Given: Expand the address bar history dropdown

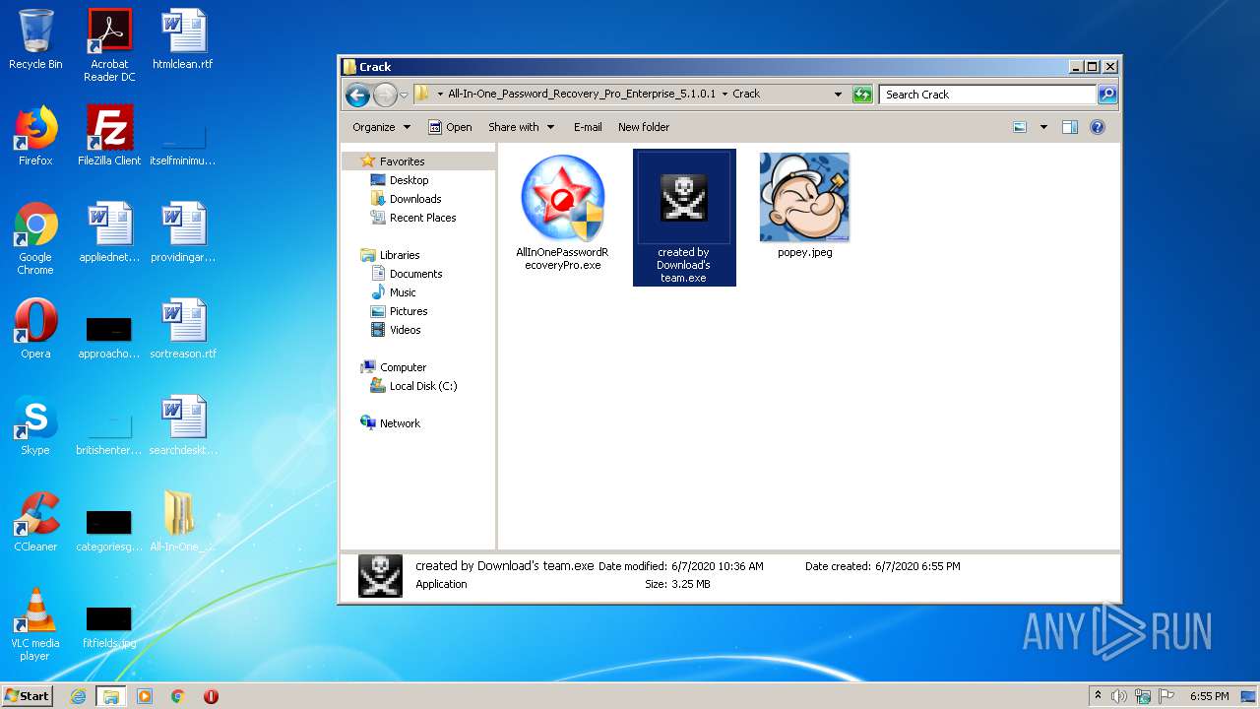Looking at the screenshot, I should pyautogui.click(x=838, y=95).
